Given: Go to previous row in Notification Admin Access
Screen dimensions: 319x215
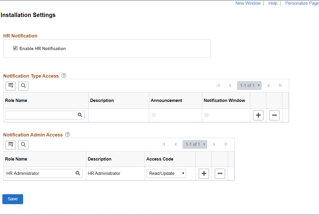Looking at the screenshot, I should click(x=175, y=144).
